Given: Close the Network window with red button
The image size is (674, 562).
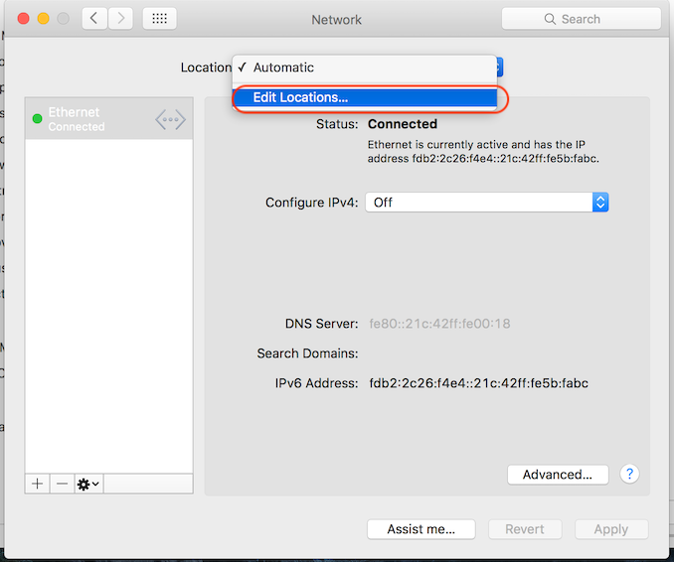Looking at the screenshot, I should coord(23,19).
